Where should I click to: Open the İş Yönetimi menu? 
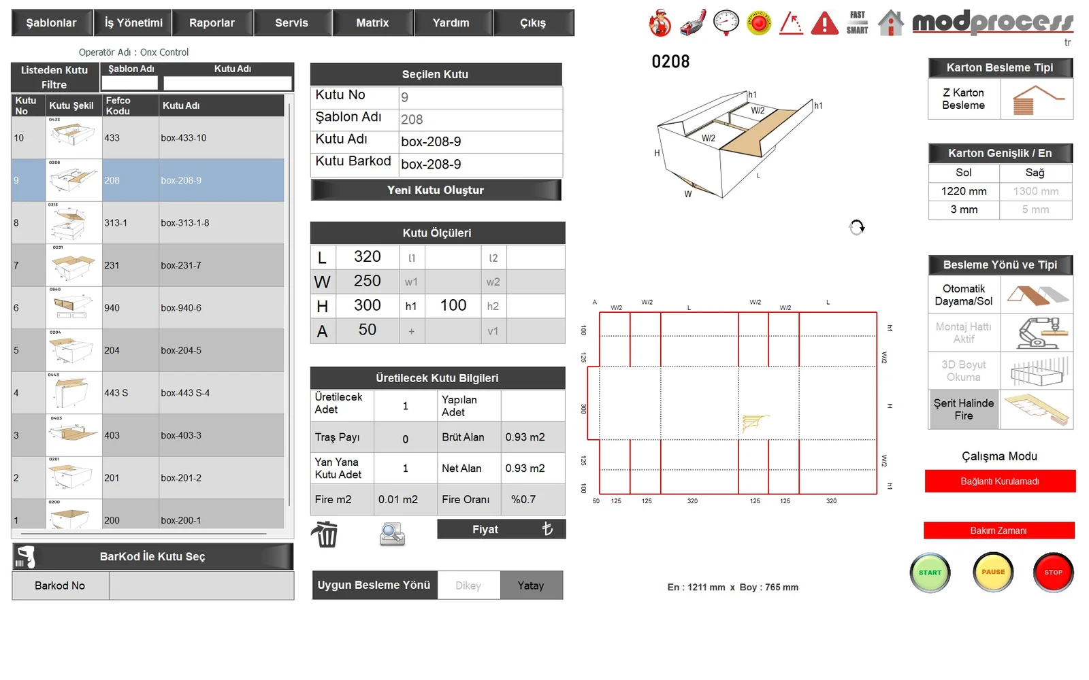[133, 23]
